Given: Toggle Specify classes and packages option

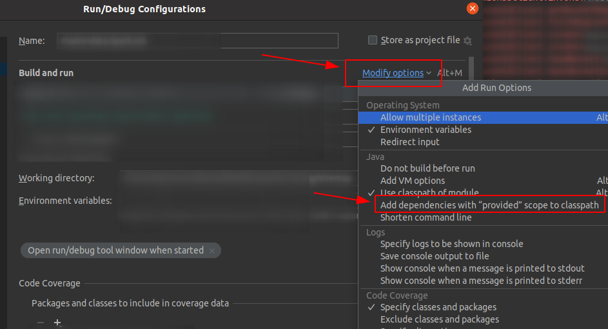Looking at the screenshot, I should [438, 307].
